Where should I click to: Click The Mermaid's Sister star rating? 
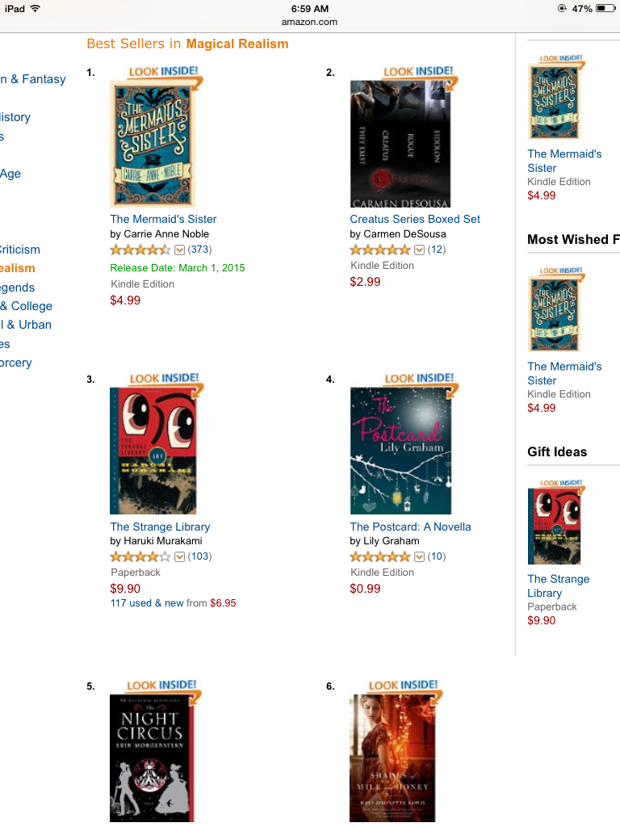point(140,250)
